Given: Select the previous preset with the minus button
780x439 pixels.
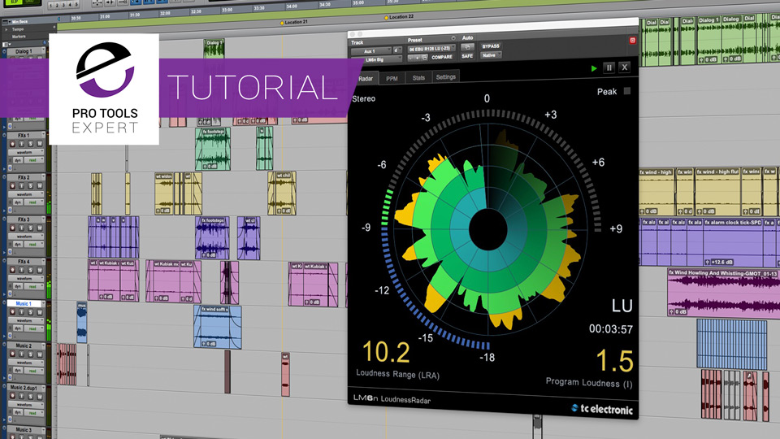Looking at the screenshot, I should coord(411,58).
